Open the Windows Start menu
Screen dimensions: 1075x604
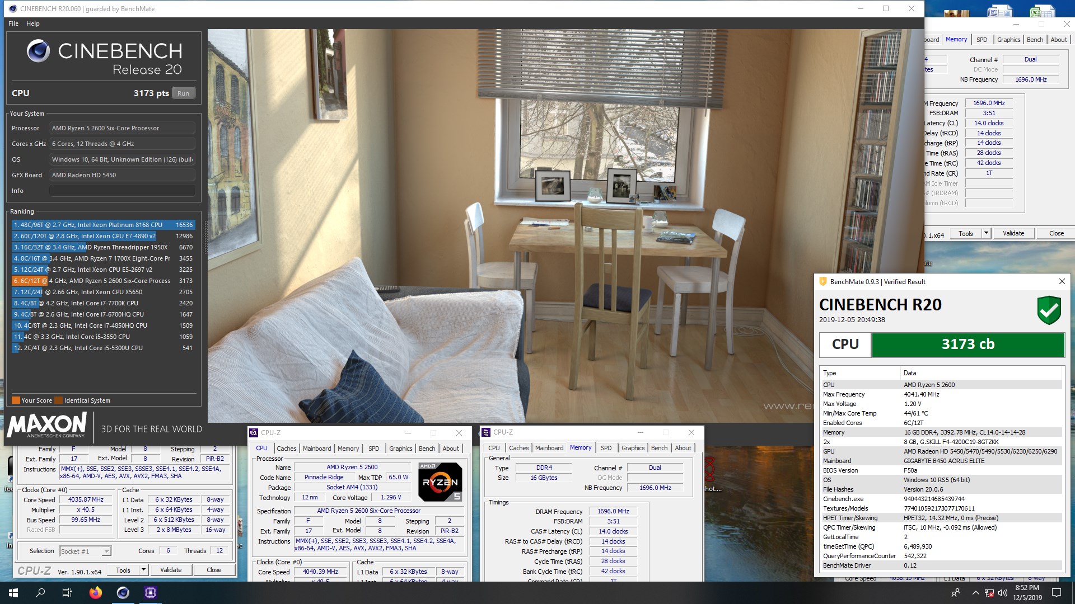click(13, 593)
